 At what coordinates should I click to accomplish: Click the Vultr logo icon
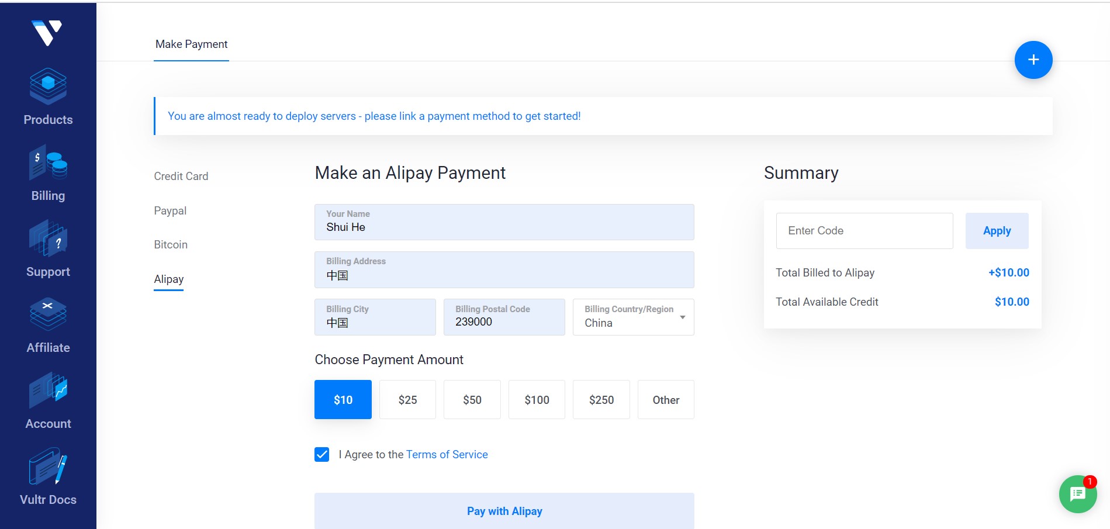[47, 33]
